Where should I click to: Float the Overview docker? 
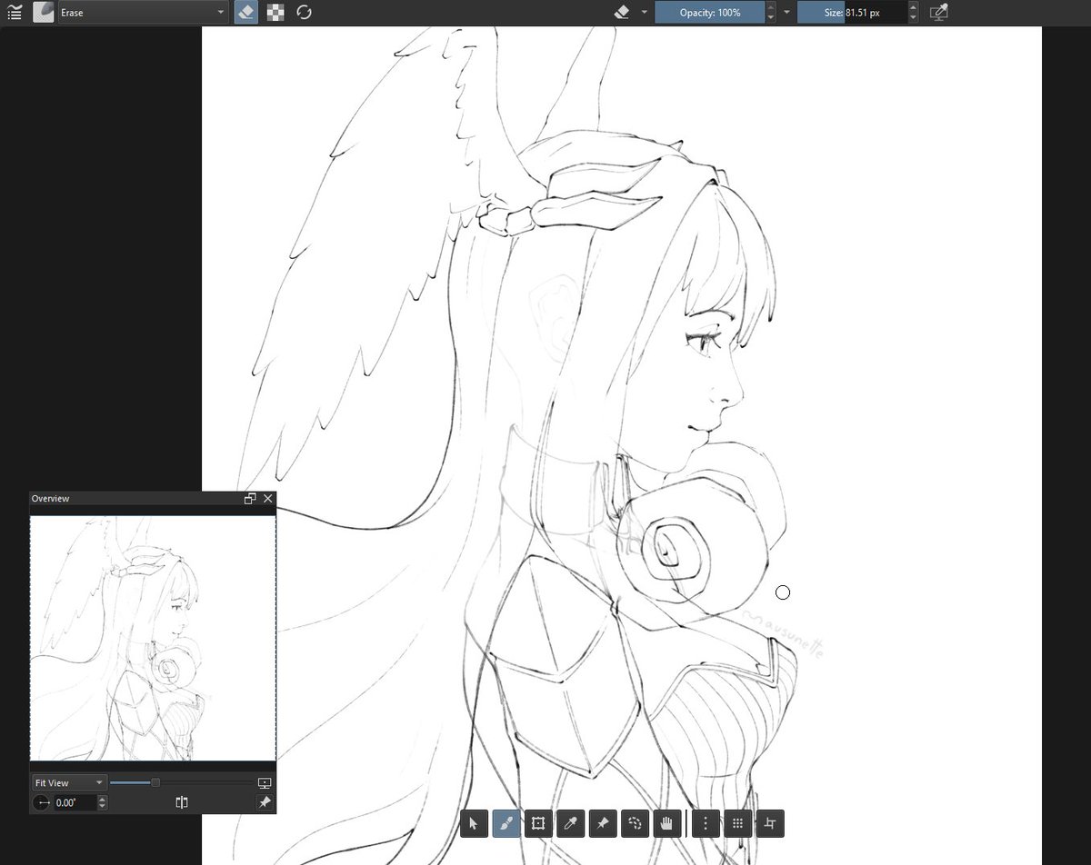click(x=250, y=499)
